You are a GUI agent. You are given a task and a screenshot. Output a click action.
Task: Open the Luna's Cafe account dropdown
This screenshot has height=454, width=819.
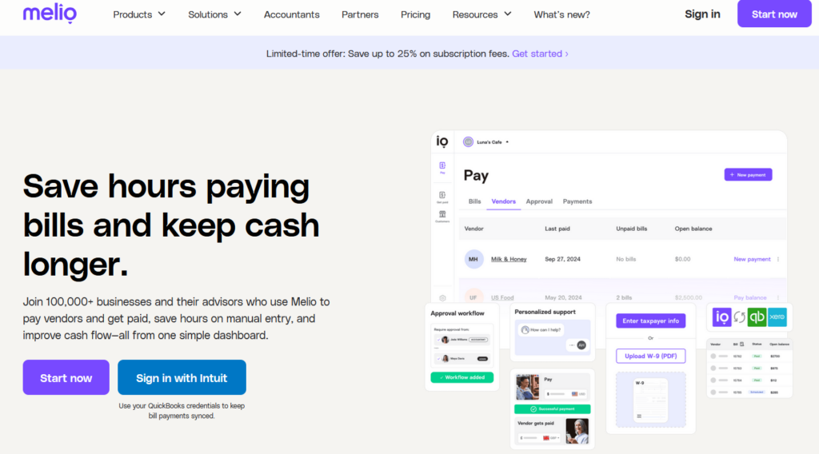point(486,142)
